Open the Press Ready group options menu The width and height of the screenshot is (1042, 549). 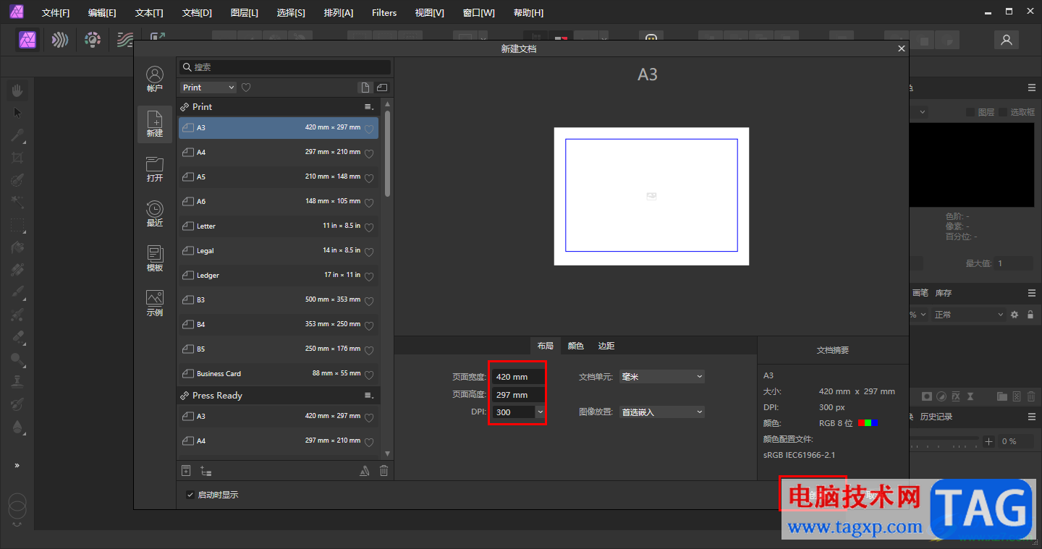369,396
